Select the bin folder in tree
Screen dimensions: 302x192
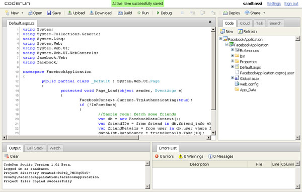(x=242, y=56)
